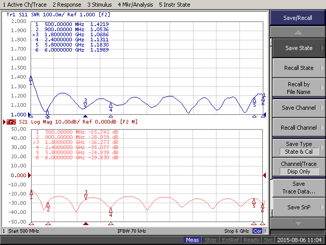Click the filled active marker 3 triangle on S21 axis
Image resolution: width=326 pixels, height=245 pixels.
click(86, 224)
